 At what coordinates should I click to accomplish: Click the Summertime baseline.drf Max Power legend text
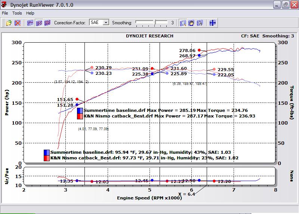pyautogui.click(x=166, y=110)
